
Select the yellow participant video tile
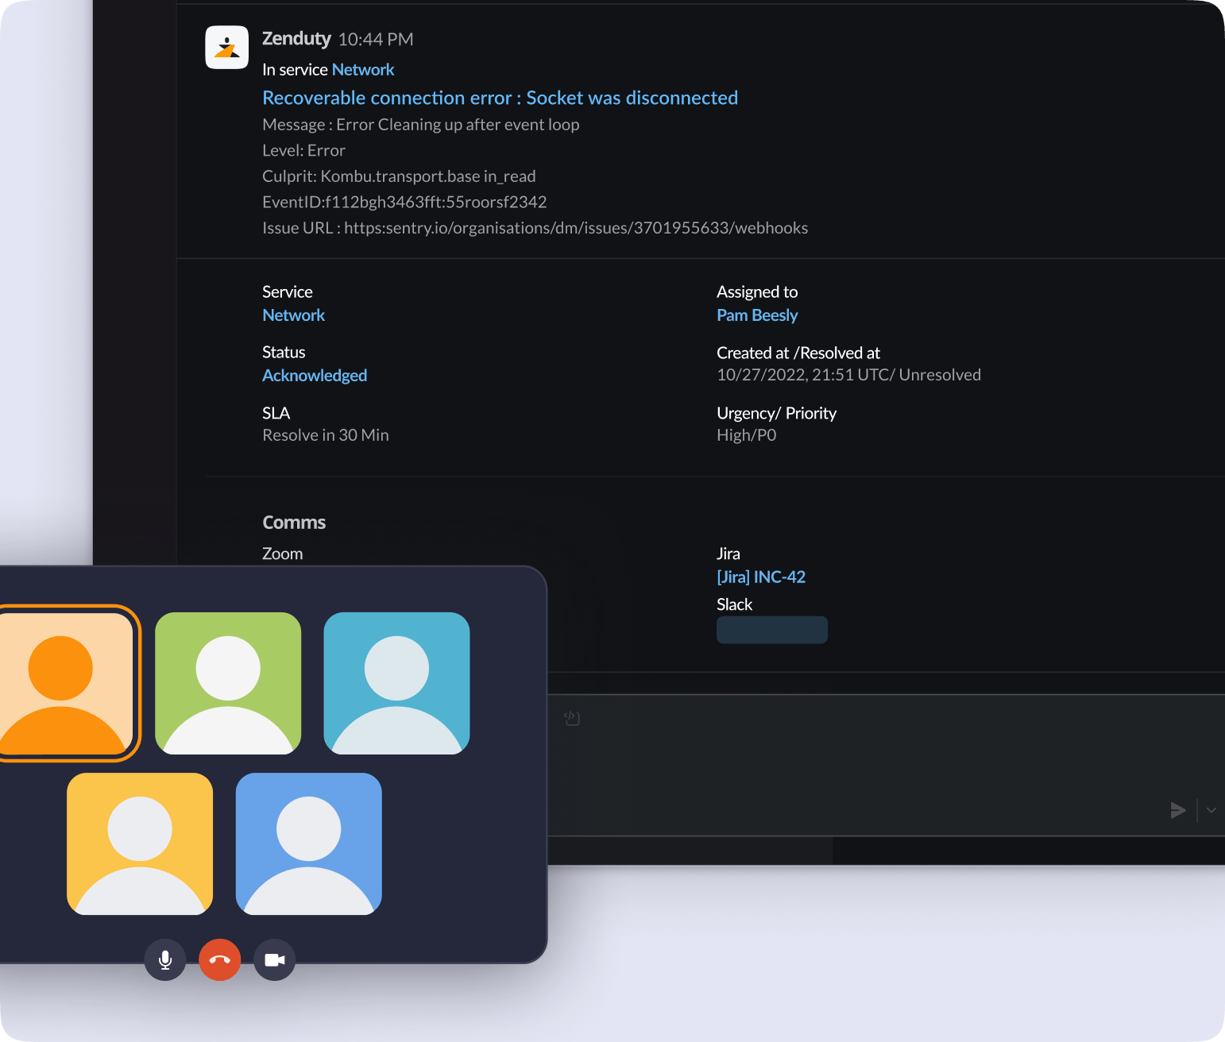click(140, 843)
